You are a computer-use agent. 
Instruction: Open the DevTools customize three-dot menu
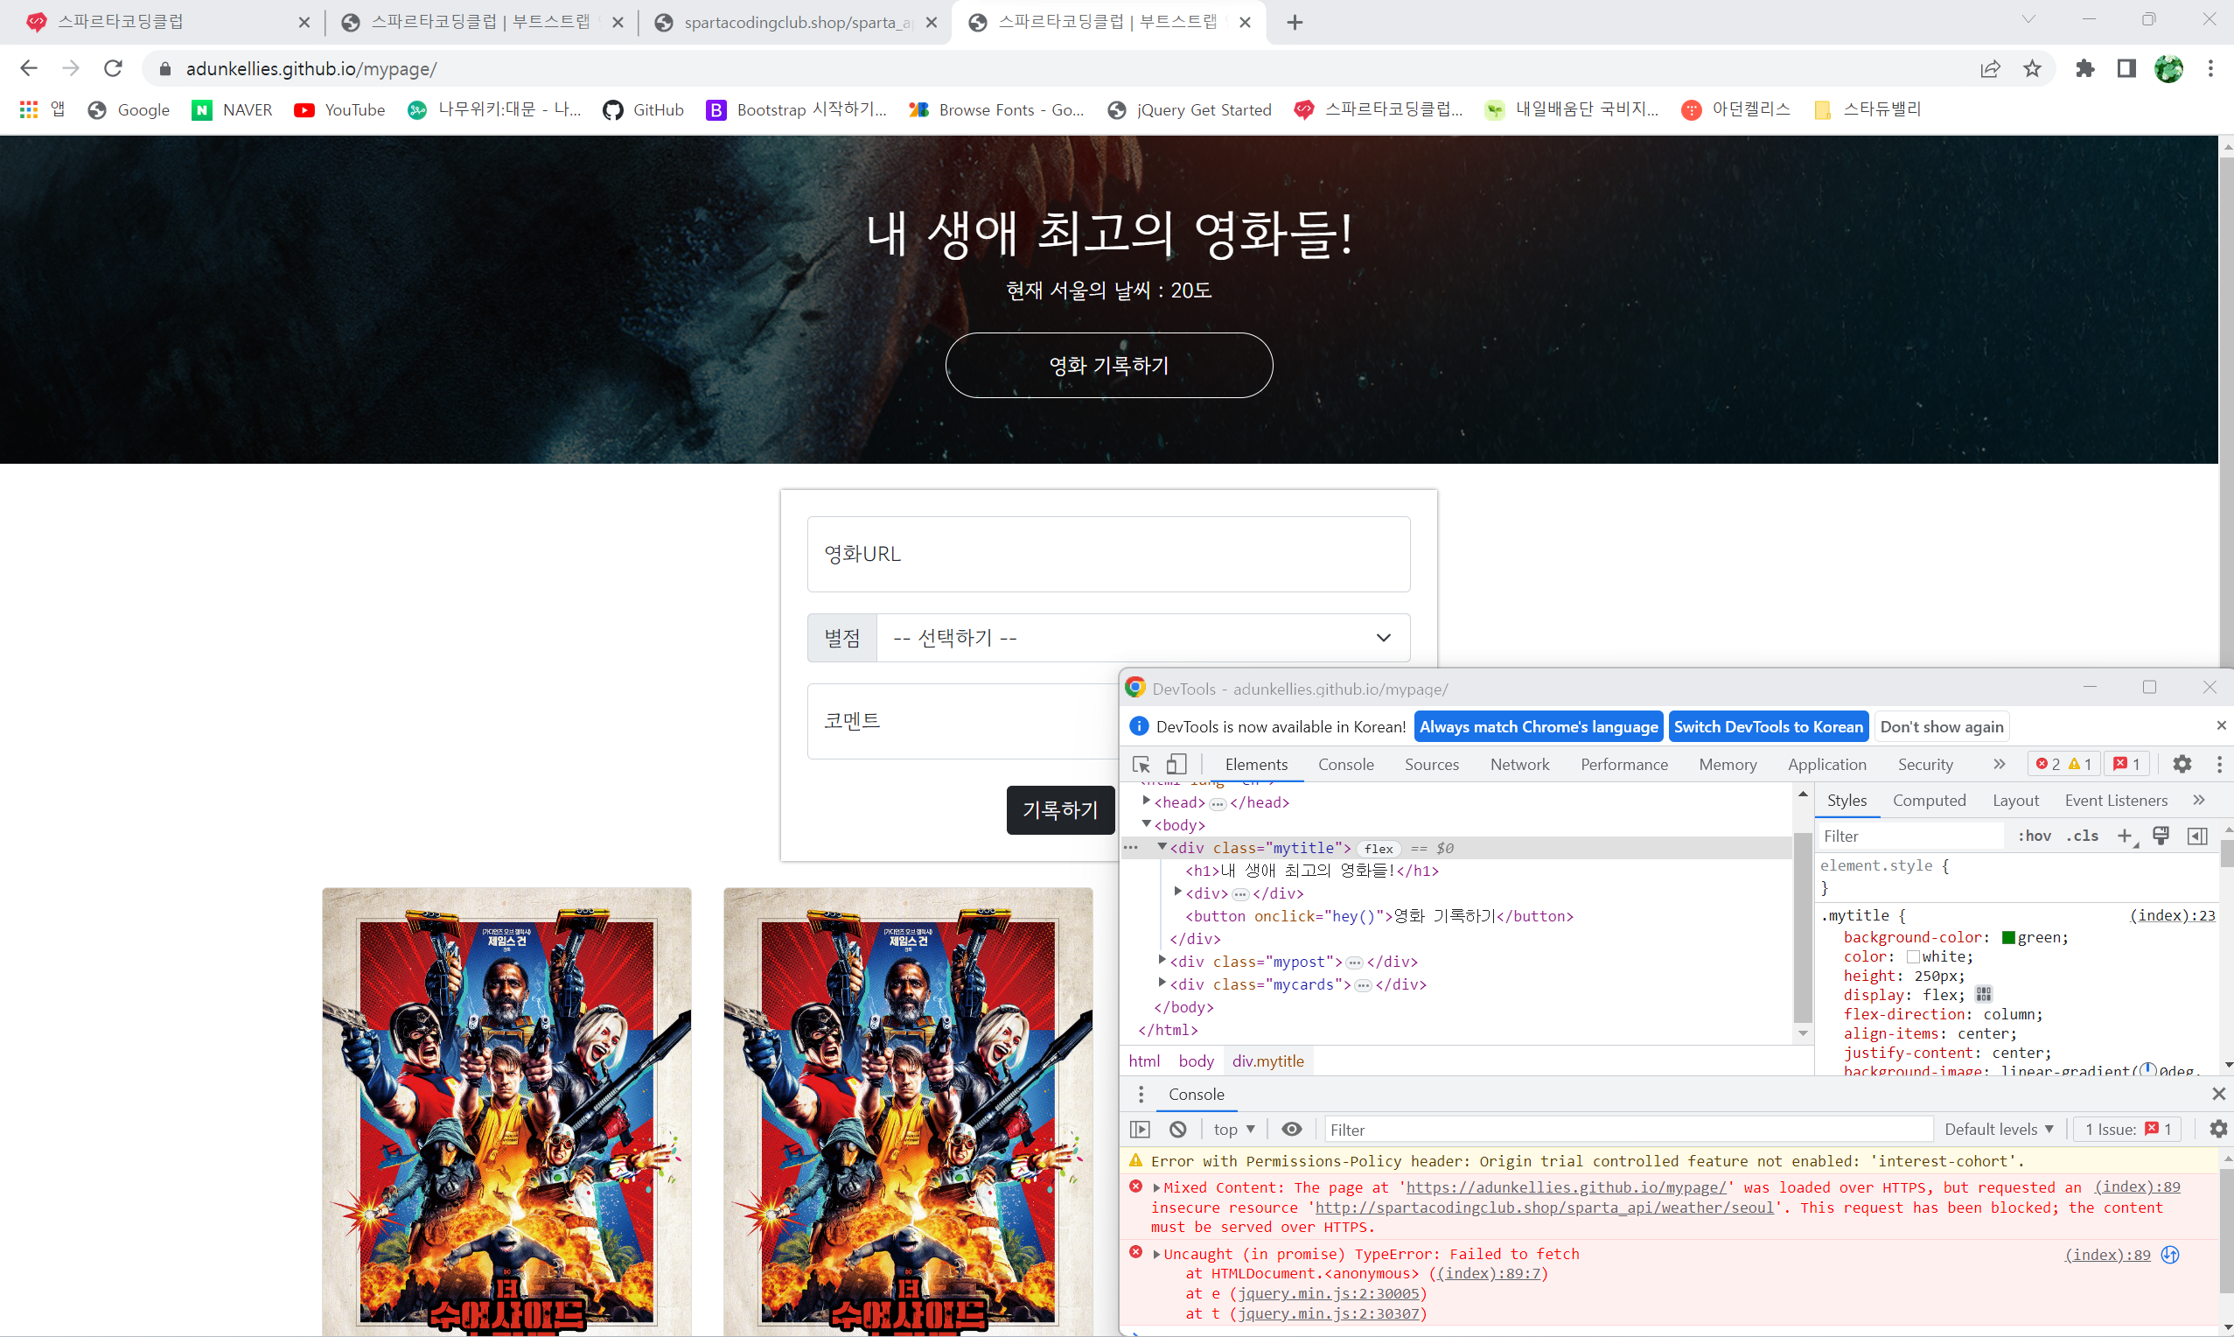click(x=2218, y=764)
